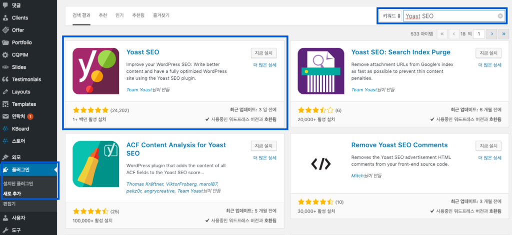Click the Portfolio folder icon

tap(5, 42)
